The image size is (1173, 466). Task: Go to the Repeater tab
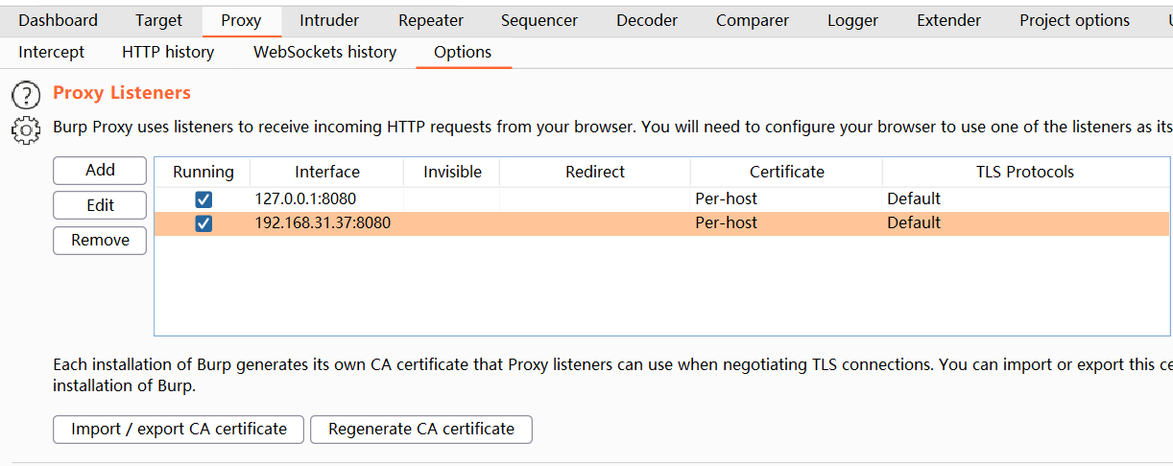coord(431,20)
